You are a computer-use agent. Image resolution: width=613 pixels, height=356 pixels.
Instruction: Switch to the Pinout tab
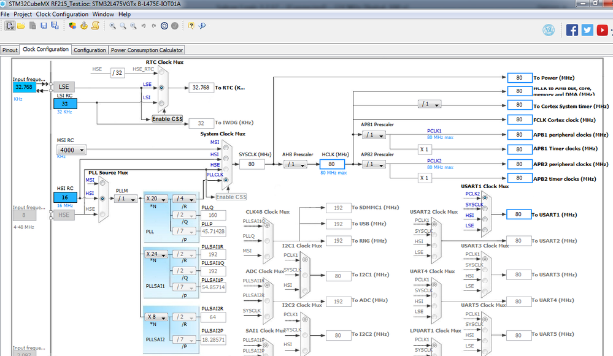[10, 50]
